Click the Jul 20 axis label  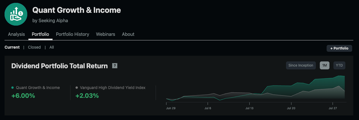(291, 108)
